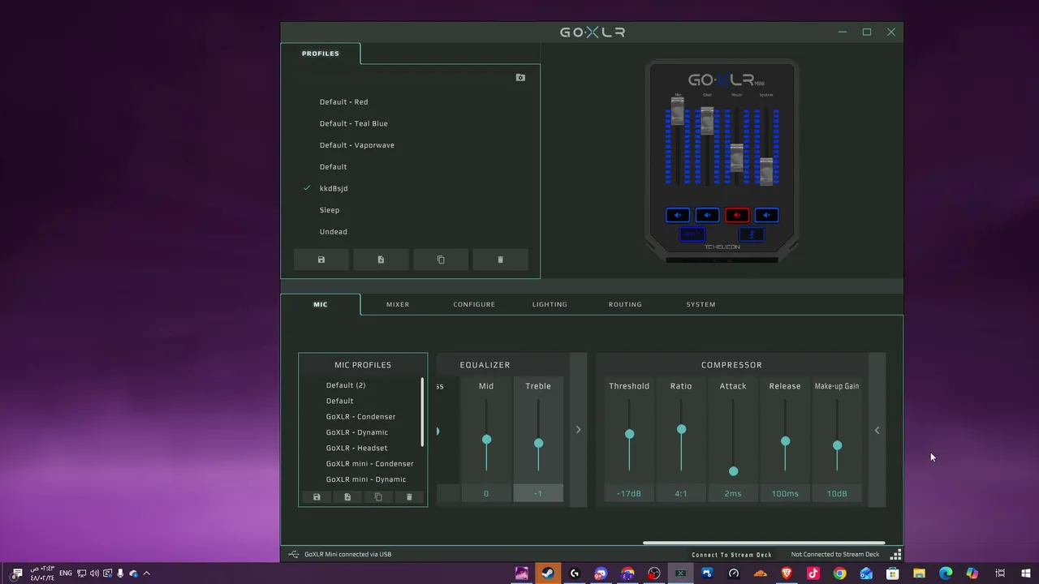Select the Default (2) mic profile

click(x=346, y=385)
